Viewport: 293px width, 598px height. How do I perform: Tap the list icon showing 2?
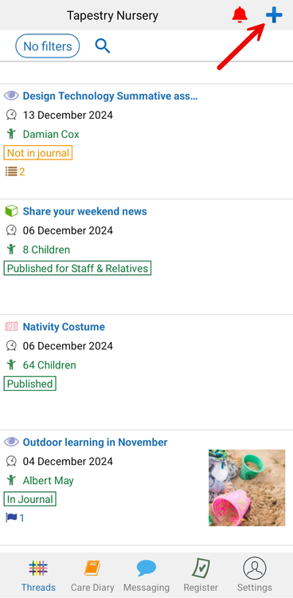pos(15,172)
